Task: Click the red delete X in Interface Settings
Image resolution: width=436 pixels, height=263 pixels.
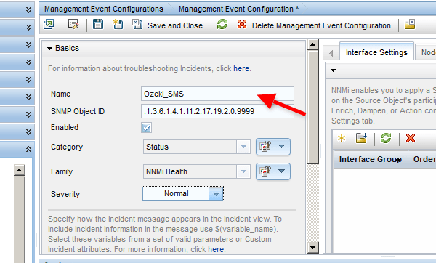Action: pos(411,138)
